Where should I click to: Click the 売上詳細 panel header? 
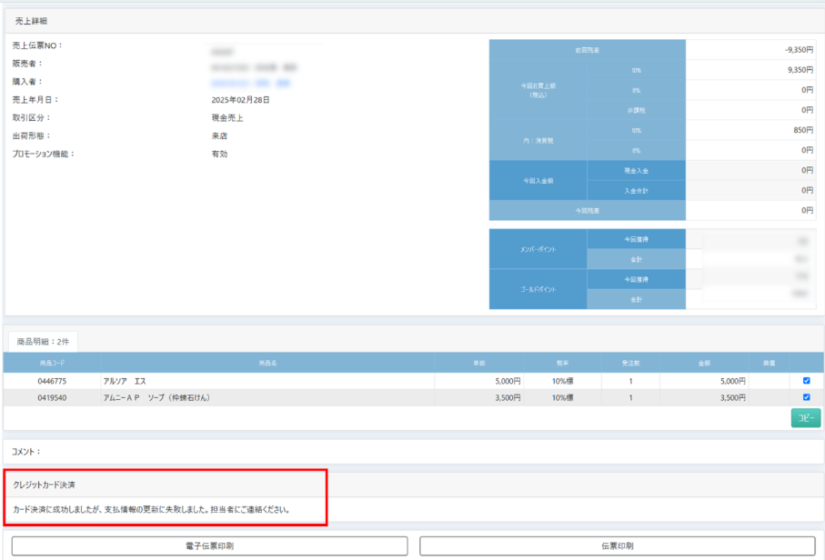33,18
